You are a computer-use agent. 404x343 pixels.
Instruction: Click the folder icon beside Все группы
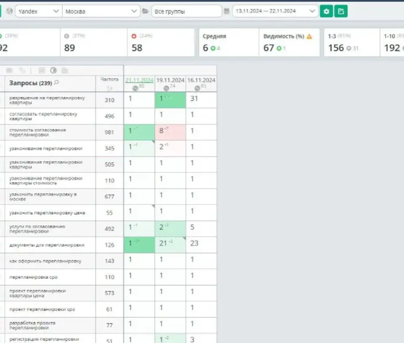click(145, 11)
